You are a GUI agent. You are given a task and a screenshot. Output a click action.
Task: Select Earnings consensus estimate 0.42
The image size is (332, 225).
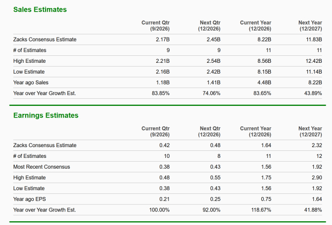165,146
